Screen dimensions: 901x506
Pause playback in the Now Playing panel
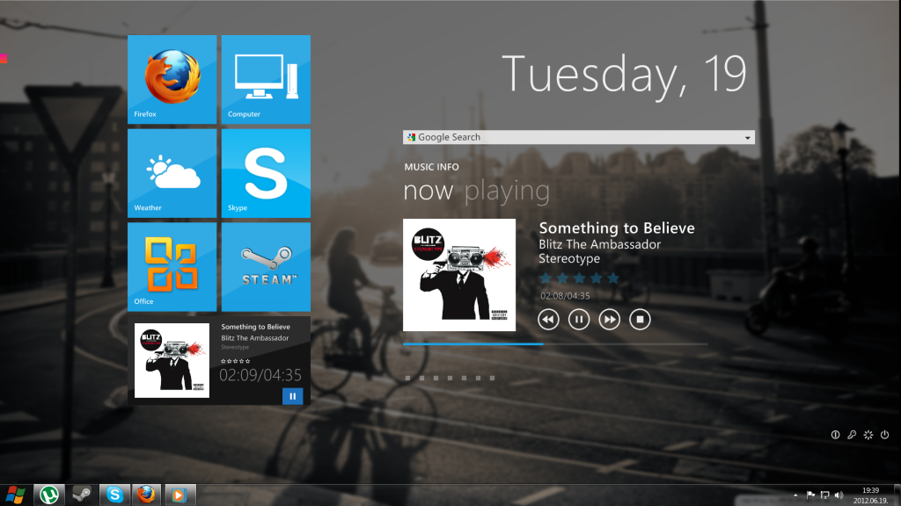point(579,320)
